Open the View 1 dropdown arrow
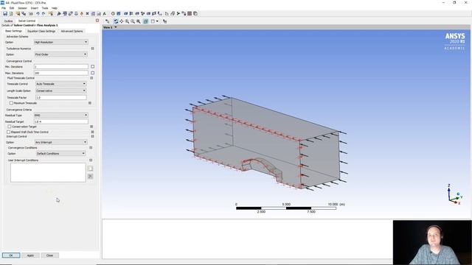 [116, 27]
